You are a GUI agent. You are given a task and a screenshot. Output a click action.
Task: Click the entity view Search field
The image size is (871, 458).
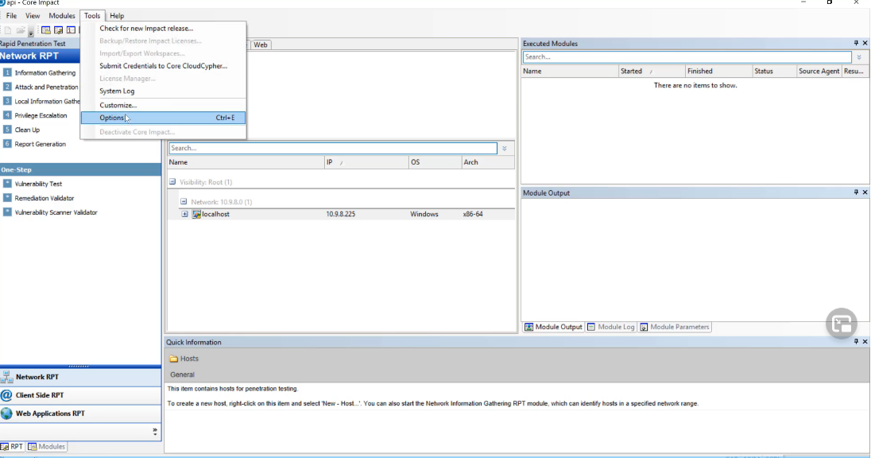point(332,149)
